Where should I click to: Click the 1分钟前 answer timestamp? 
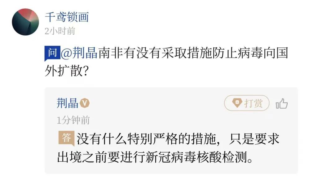coord(73,120)
